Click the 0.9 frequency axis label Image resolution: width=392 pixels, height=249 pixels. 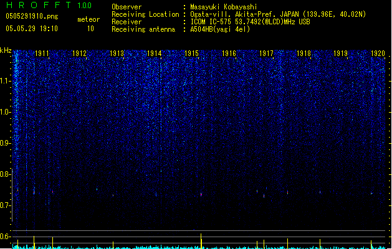click(5, 143)
